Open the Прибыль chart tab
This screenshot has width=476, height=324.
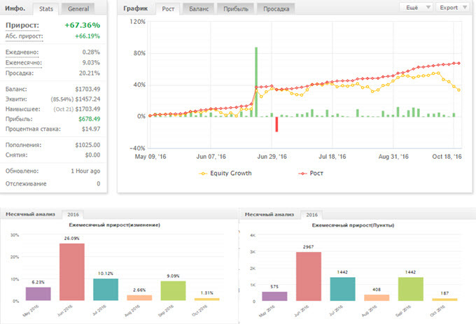(236, 9)
